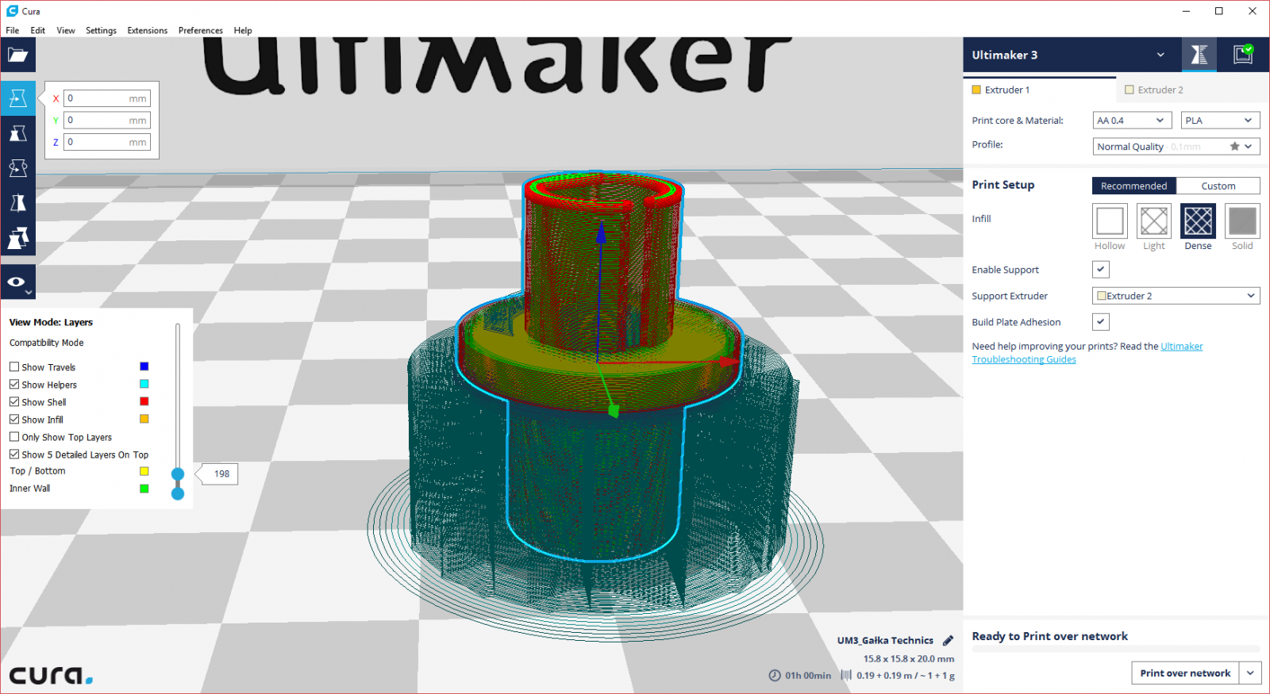Select the Move tool icon

[x=17, y=98]
